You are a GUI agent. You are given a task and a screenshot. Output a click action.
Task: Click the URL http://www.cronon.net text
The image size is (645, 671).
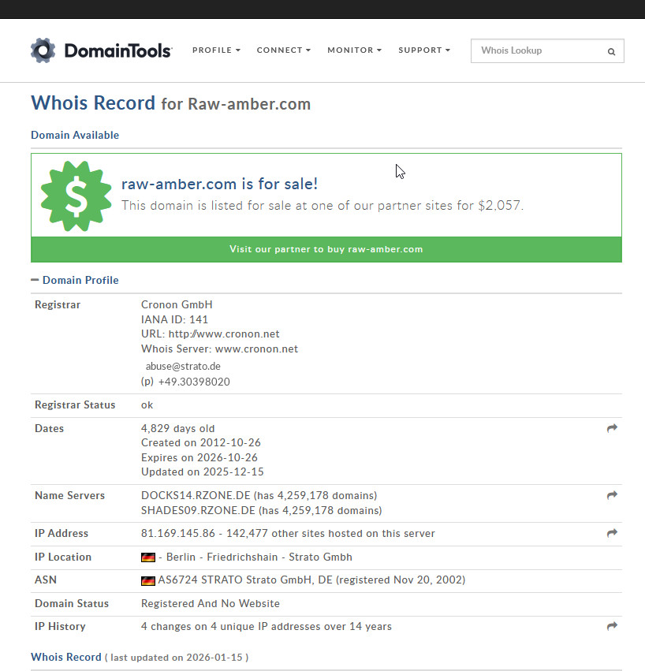click(x=211, y=334)
